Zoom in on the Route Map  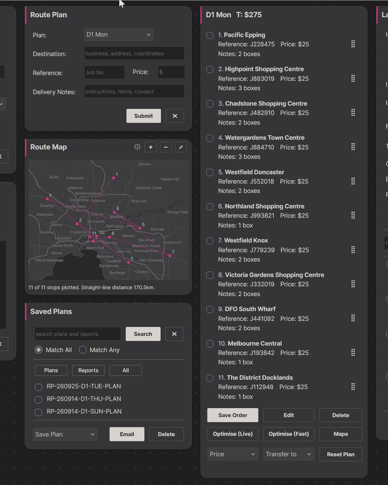151,147
